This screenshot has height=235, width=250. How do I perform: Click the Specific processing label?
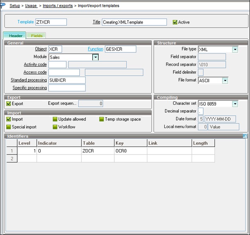(x=30, y=88)
